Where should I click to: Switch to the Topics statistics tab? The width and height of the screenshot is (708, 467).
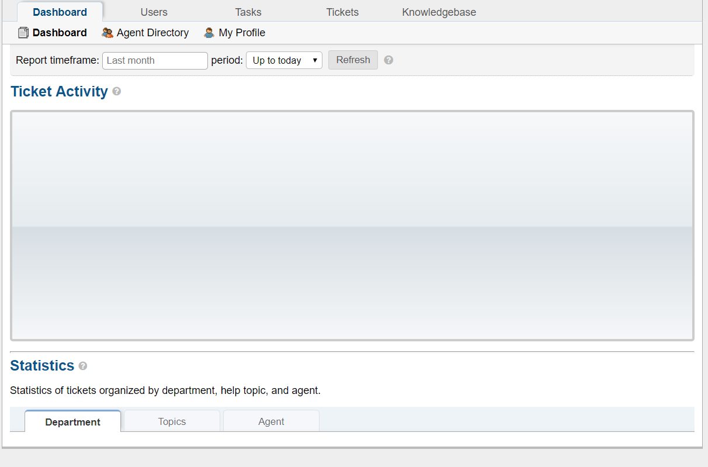coord(172,421)
